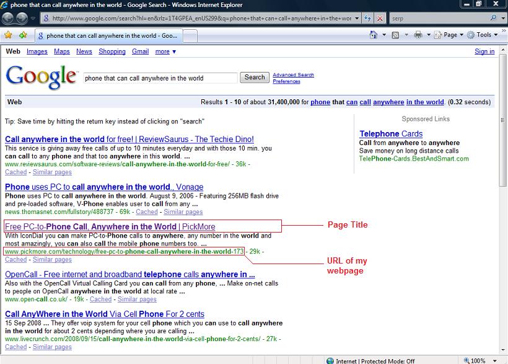Open Cached link for the ReviewSaurus result
The width and height of the screenshot is (508, 364).
point(16,172)
